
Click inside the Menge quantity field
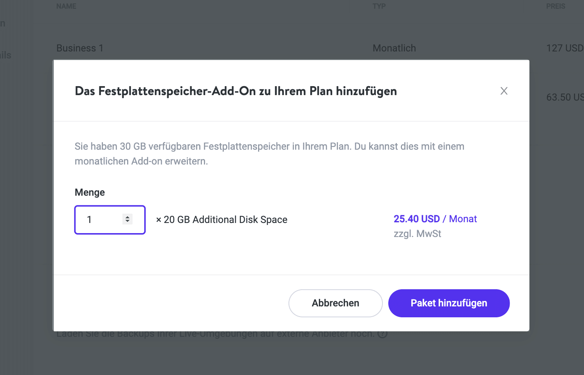click(x=99, y=219)
